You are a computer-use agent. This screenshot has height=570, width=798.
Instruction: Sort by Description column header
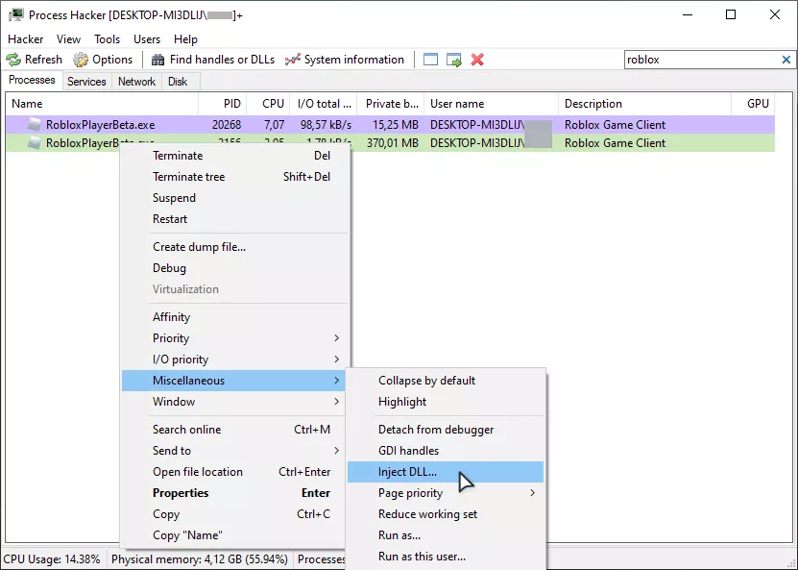[x=644, y=104]
